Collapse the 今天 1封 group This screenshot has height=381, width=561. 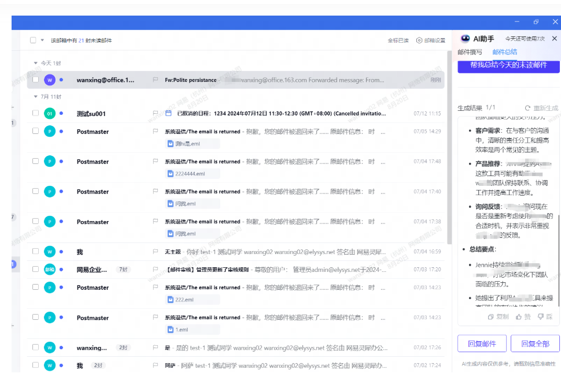point(35,63)
